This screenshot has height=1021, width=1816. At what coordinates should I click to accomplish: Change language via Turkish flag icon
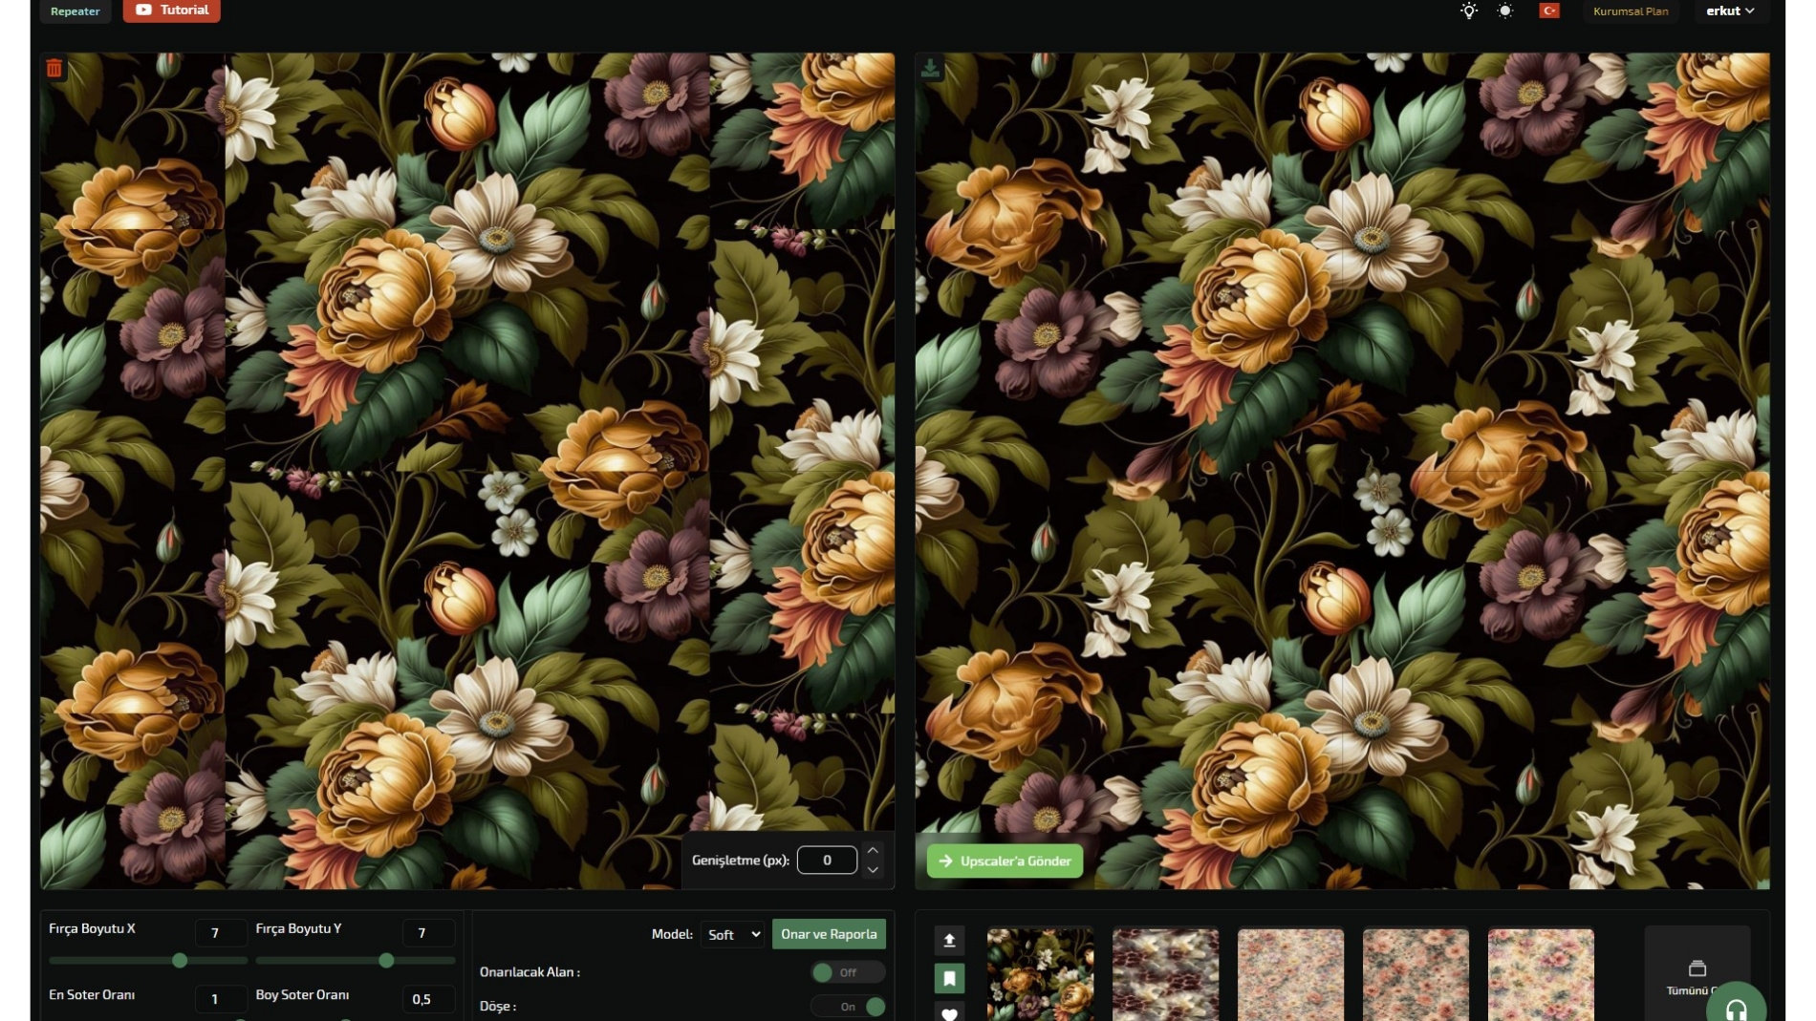tap(1549, 11)
